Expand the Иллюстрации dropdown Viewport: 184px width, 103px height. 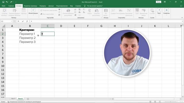click(33, 12)
